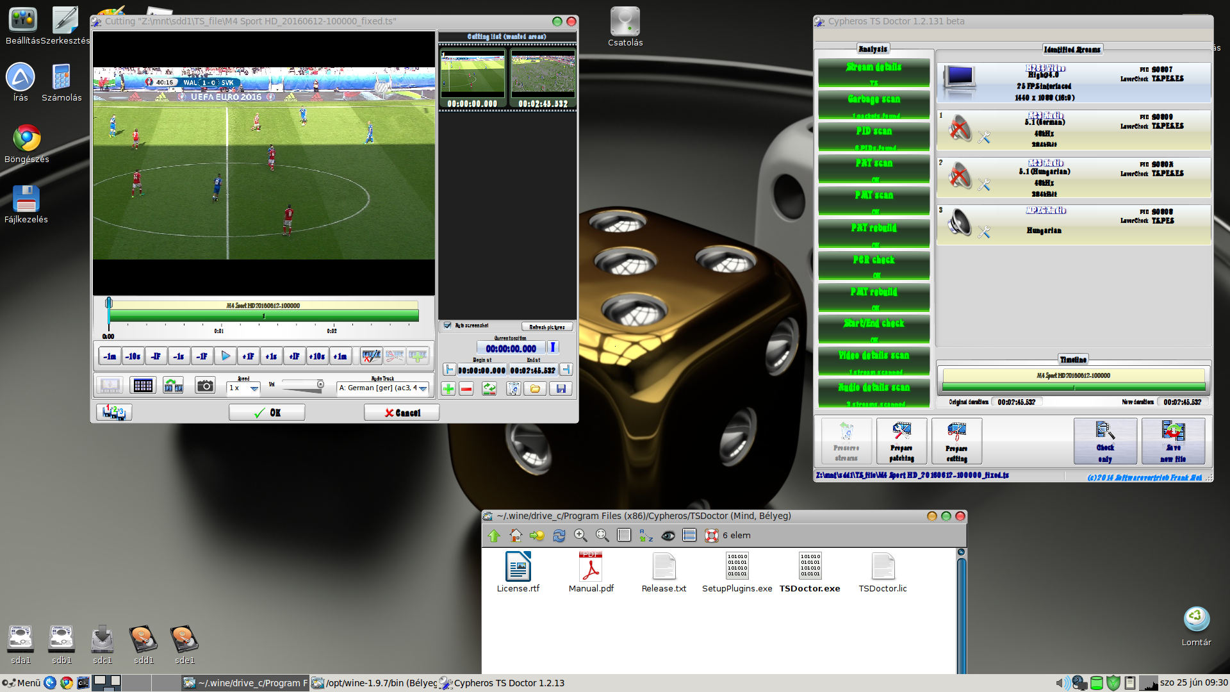The width and height of the screenshot is (1230, 692).
Task: Click the filmstrip pencil cut-mark icon
Action: (x=371, y=356)
